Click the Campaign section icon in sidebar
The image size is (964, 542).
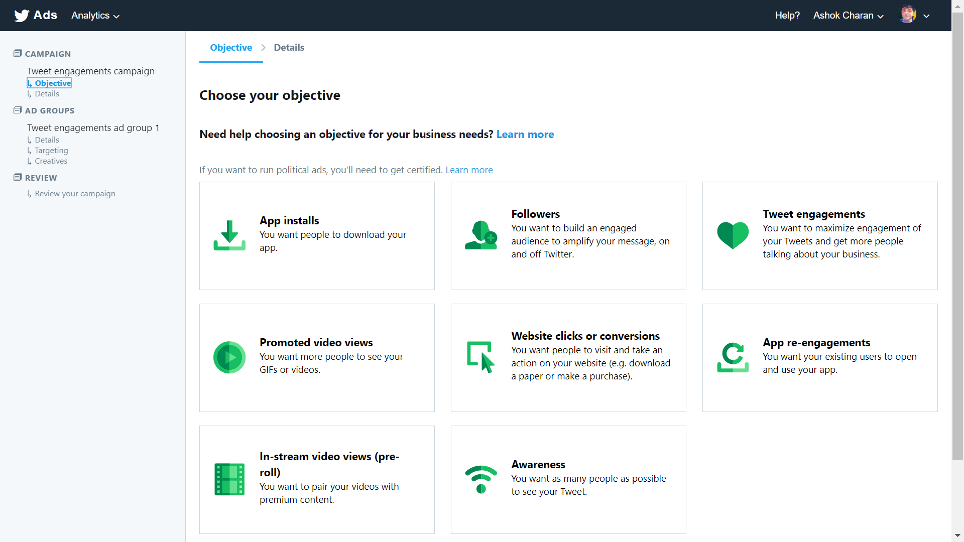(x=18, y=53)
